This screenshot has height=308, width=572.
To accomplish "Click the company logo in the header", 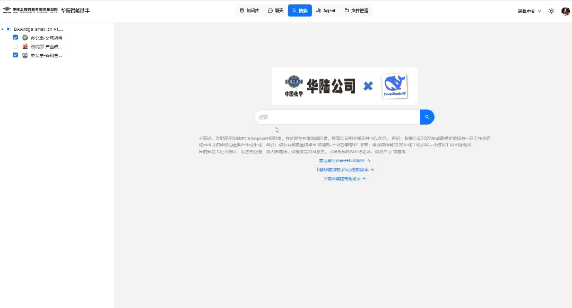I will 30,10.
